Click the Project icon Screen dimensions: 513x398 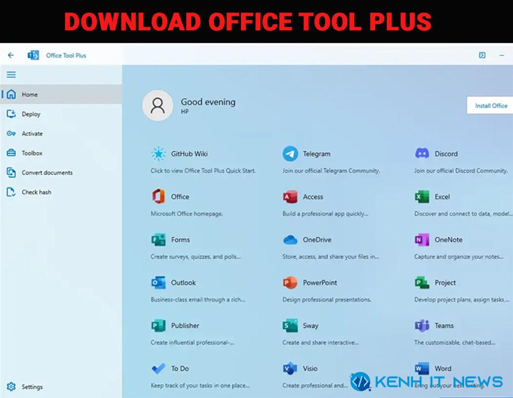coord(422,283)
